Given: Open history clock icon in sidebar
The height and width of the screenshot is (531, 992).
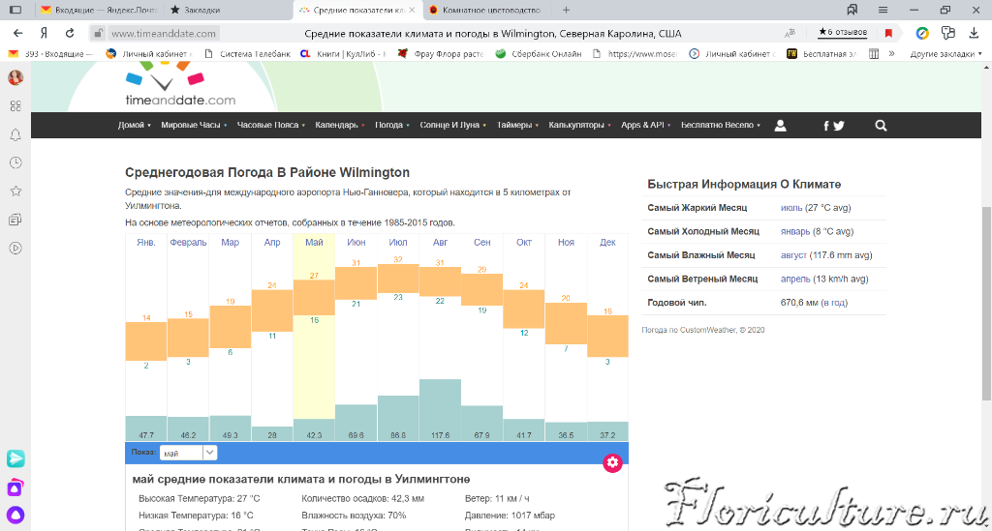Looking at the screenshot, I should pyautogui.click(x=15, y=162).
